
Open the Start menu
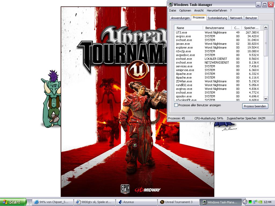[13, 202]
